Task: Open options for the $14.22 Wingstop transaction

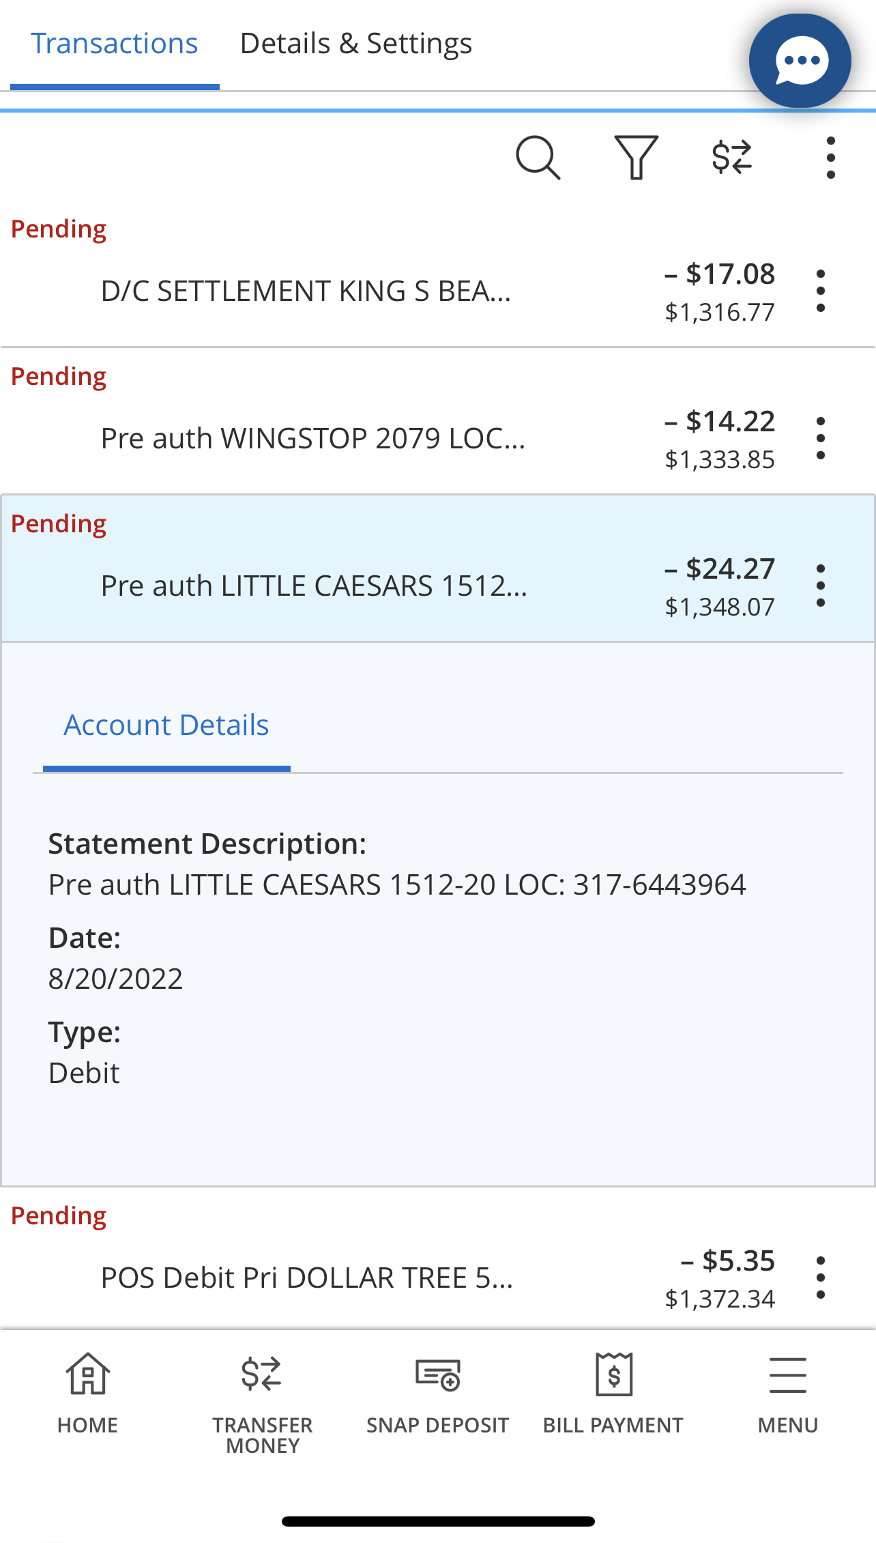Action: (821, 439)
